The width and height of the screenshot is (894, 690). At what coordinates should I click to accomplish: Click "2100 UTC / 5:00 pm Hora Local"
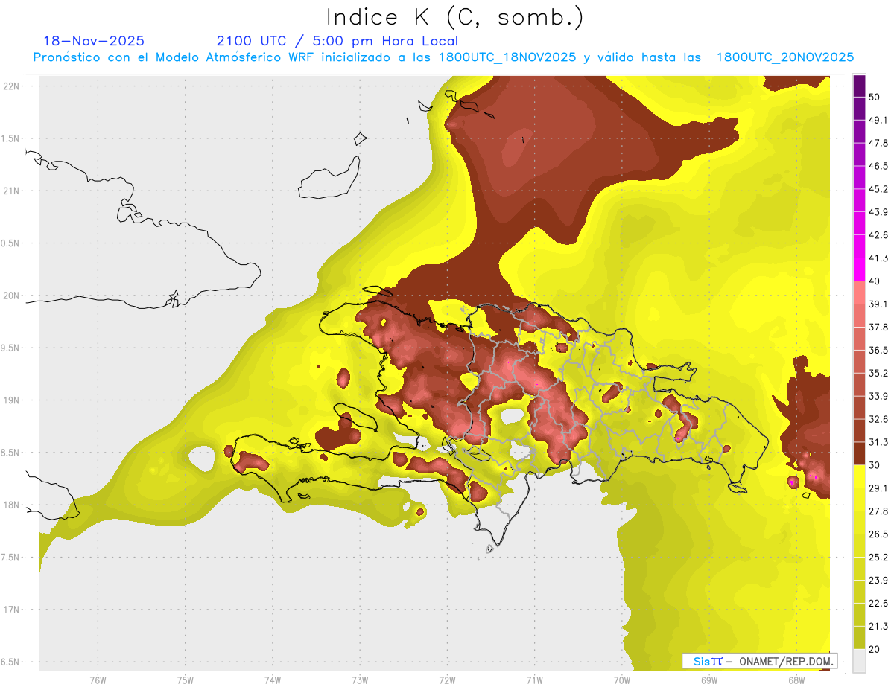coord(337,41)
